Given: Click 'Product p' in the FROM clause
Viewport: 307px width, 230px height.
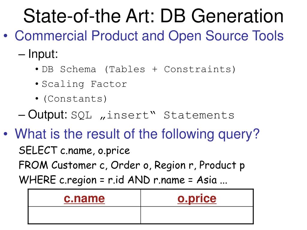Looking at the screenshot, I should click(x=222, y=165).
